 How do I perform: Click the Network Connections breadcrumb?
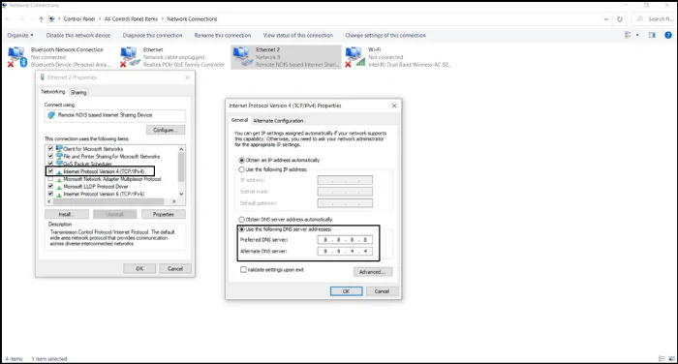point(192,19)
